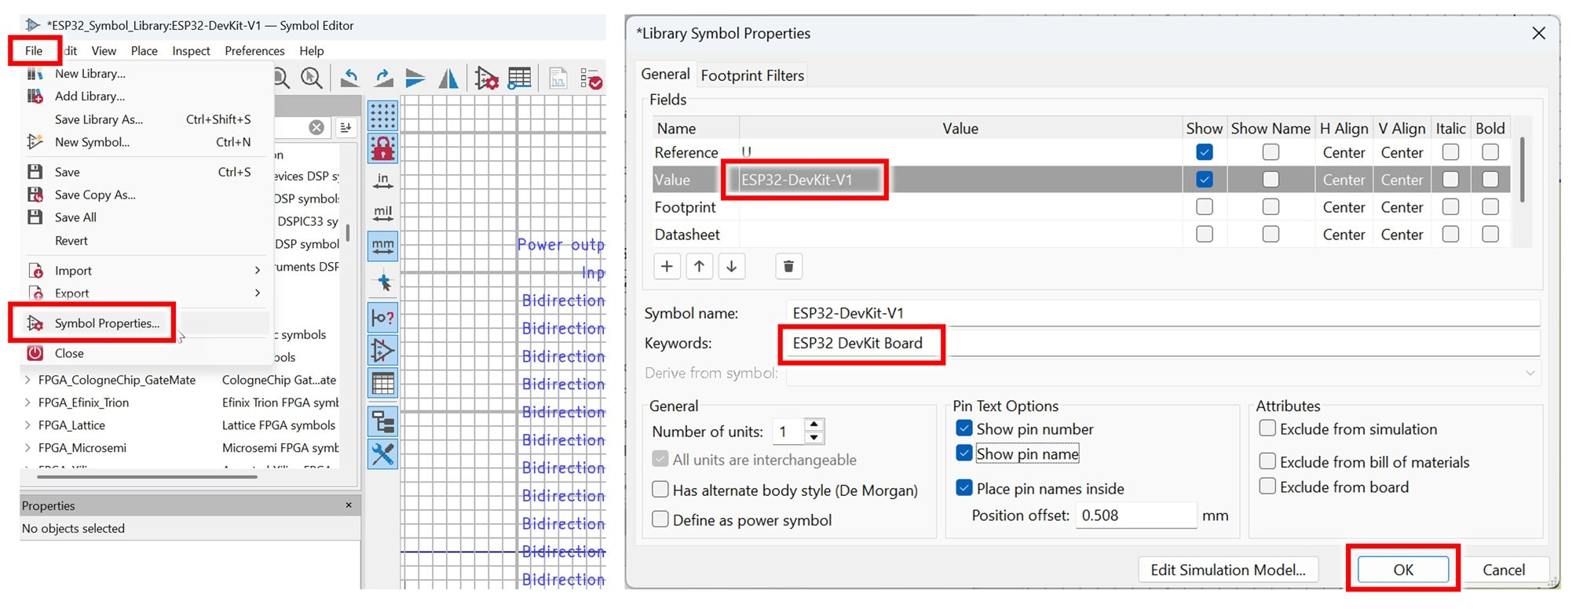Open Symbol Properties menu entry
The width and height of the screenshot is (1576, 612).
coord(107,323)
